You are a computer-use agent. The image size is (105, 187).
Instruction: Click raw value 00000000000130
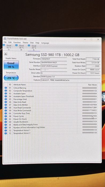click(90, 133)
